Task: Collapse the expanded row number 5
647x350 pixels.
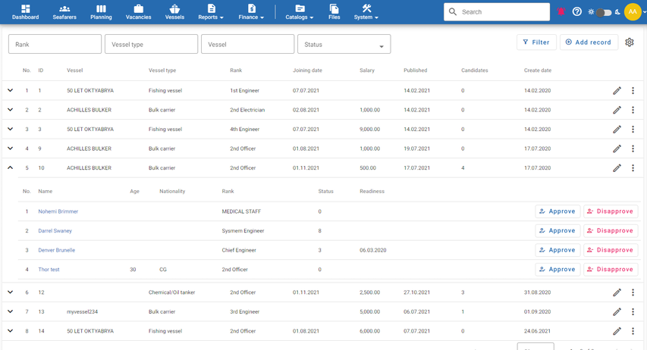Action: coord(11,168)
